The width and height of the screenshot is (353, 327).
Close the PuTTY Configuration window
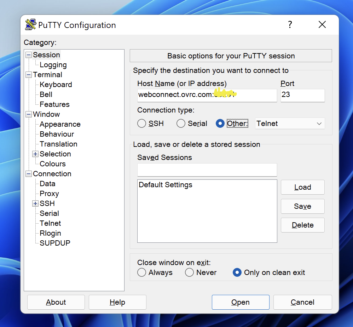tap(322, 24)
